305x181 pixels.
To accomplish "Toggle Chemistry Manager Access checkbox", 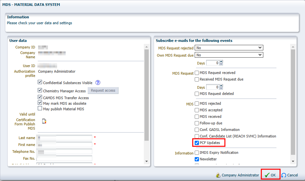I will point(40,90).
